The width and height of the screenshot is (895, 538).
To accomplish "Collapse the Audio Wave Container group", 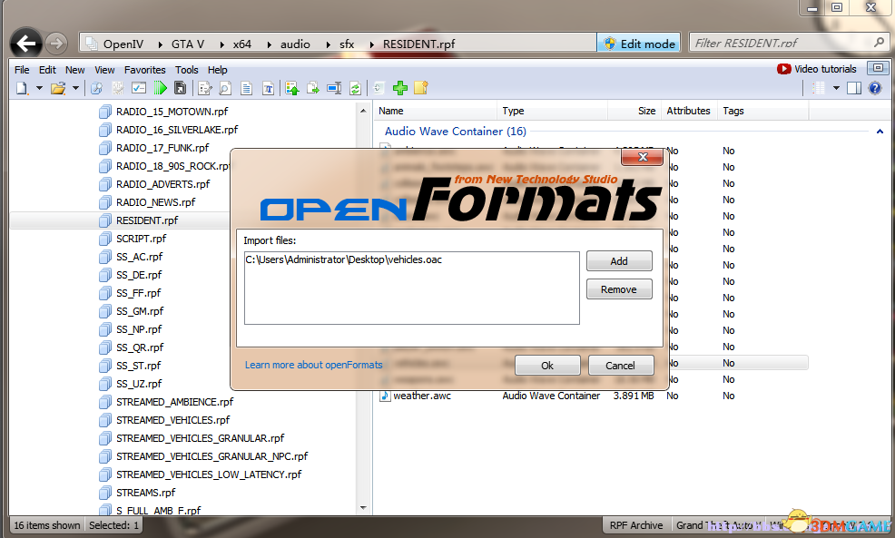I will (x=880, y=132).
